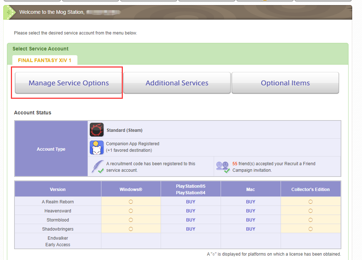Click the Stormblood Windows license circle
The image size is (362, 260).
tap(131, 220)
